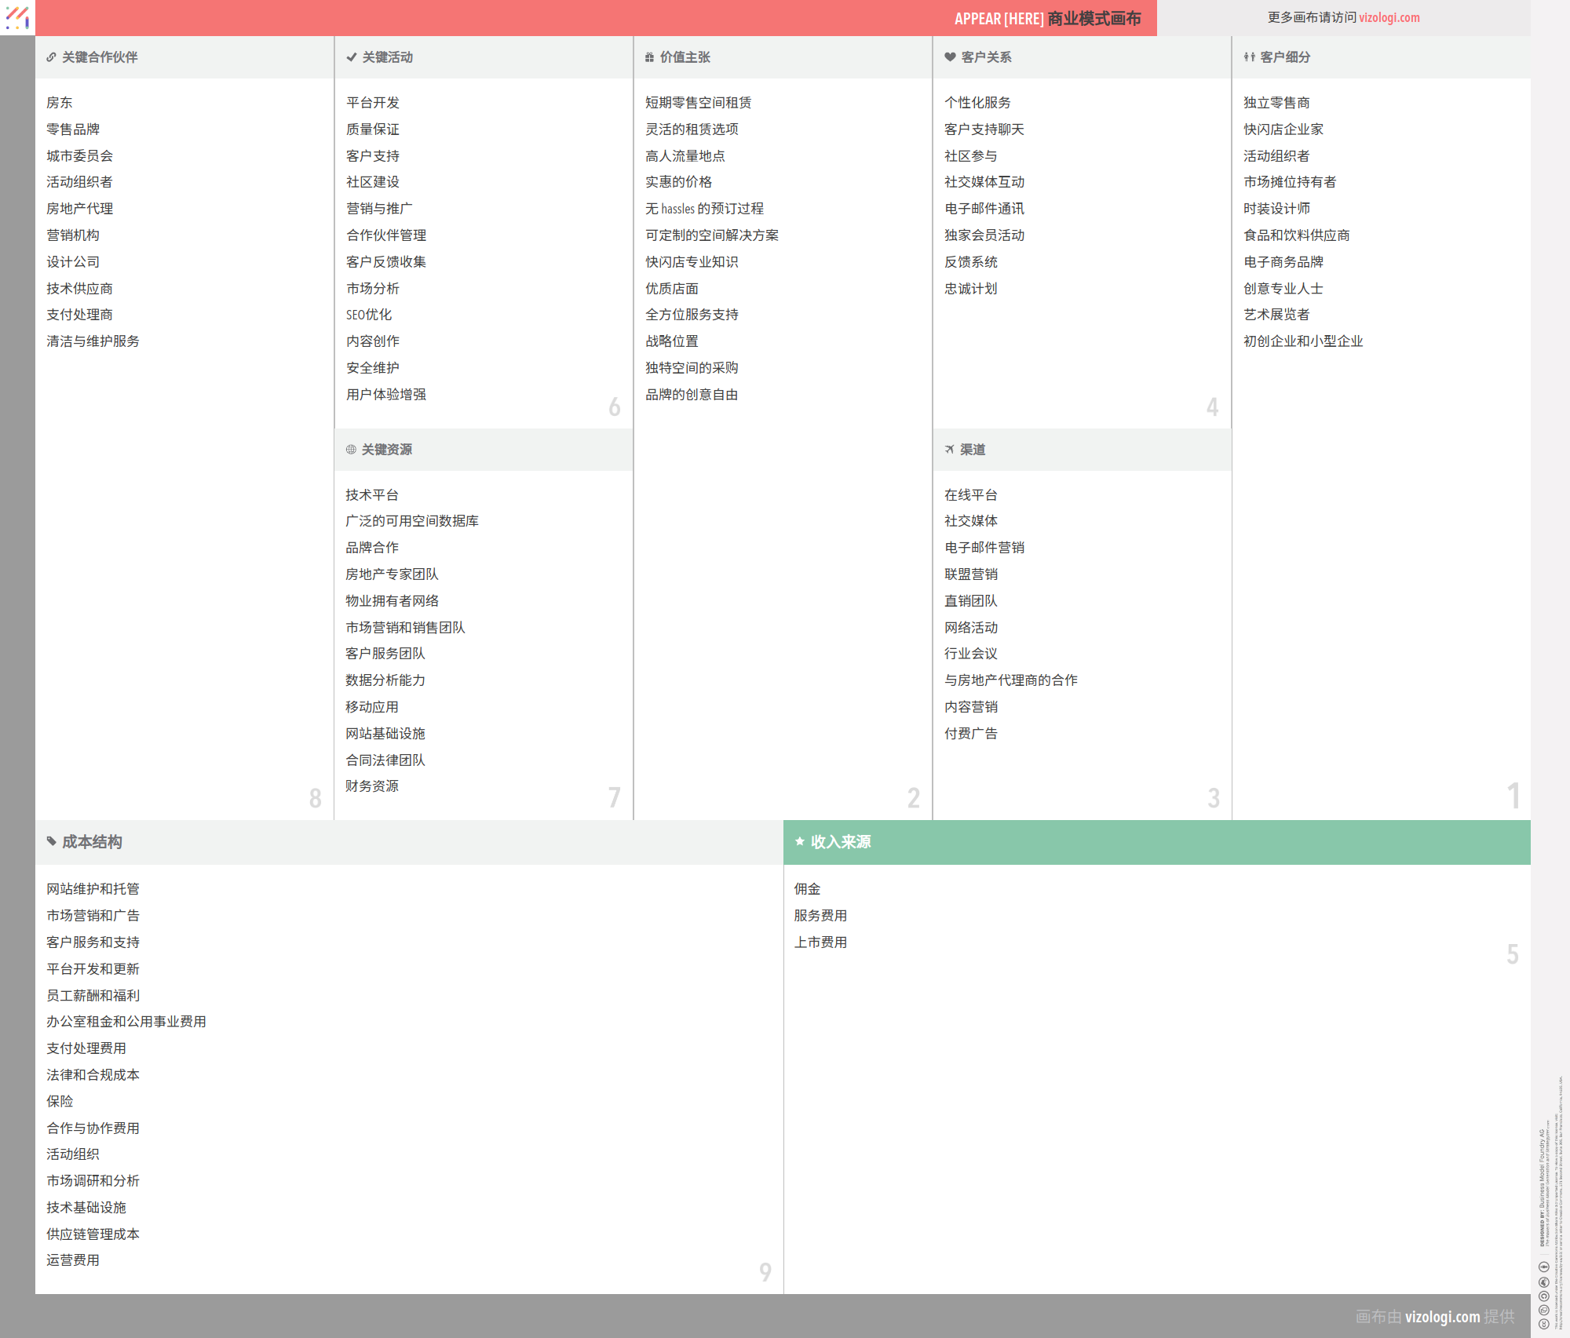
Task: Click the Vizologi logo in top-left corner
Action: coord(17,17)
